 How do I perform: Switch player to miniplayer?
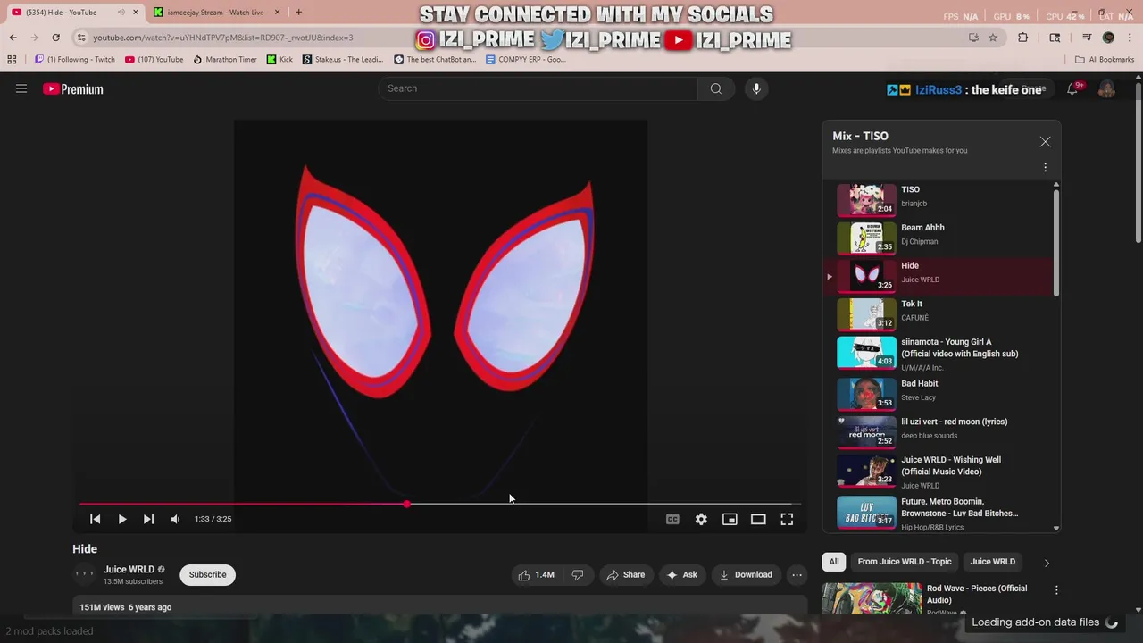730,519
